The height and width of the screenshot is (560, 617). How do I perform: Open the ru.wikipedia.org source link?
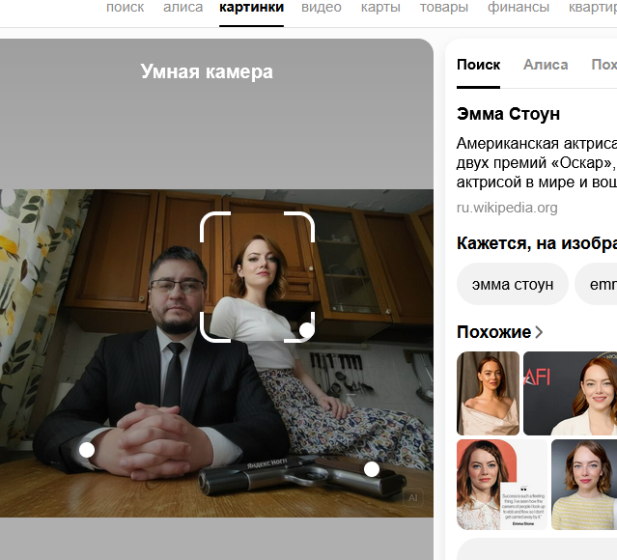pos(507,208)
